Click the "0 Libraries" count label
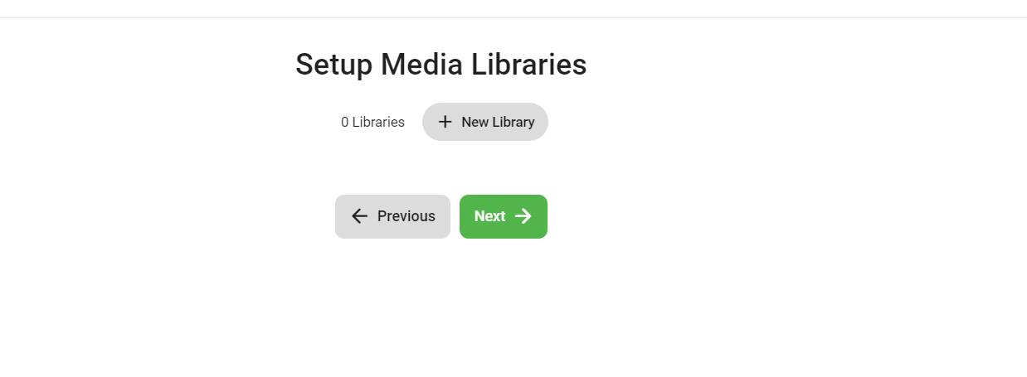1027x377 pixels. pos(372,122)
